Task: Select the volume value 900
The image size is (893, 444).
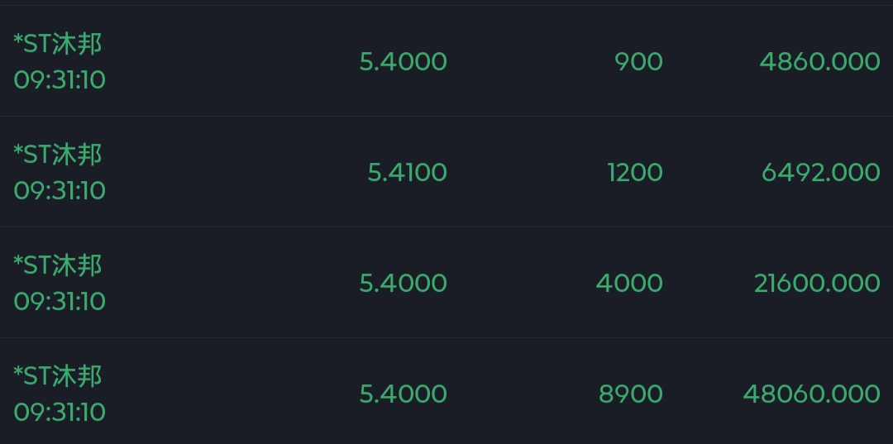Action: [x=638, y=62]
